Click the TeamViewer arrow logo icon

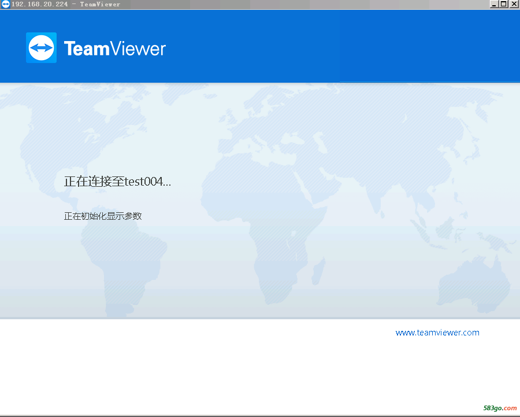[x=41, y=48]
